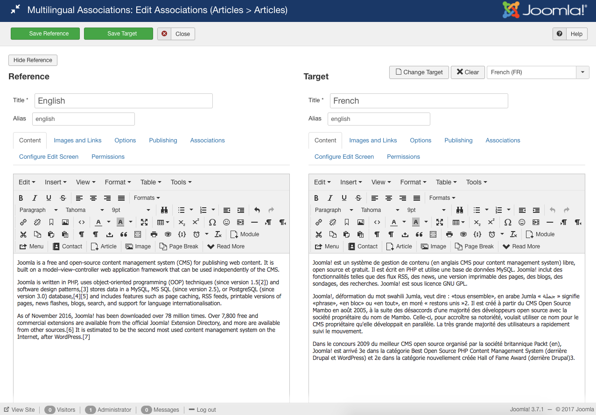Toggle fullscreen mode in the Target editor

coord(440,222)
